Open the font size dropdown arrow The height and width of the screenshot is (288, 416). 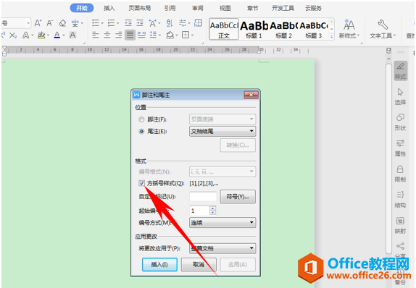click(x=28, y=23)
